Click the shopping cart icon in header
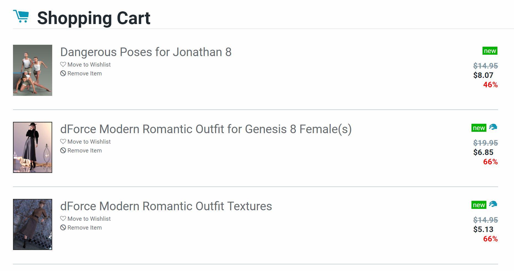Image resolution: width=514 pixels, height=271 pixels. pyautogui.click(x=21, y=16)
